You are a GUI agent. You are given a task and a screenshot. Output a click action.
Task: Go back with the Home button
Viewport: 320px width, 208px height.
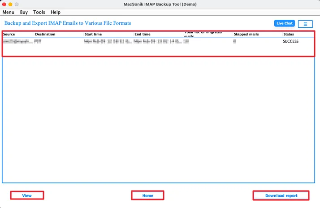(147, 195)
